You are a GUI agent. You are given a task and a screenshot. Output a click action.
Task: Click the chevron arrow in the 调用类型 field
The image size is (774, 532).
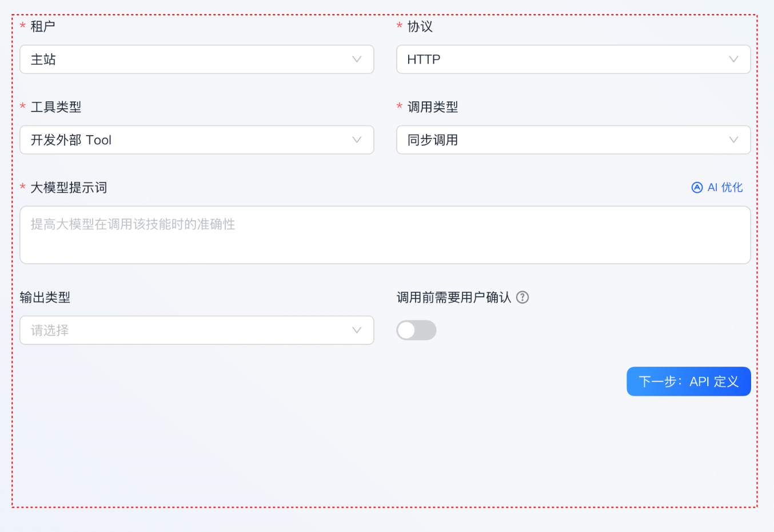coord(733,140)
